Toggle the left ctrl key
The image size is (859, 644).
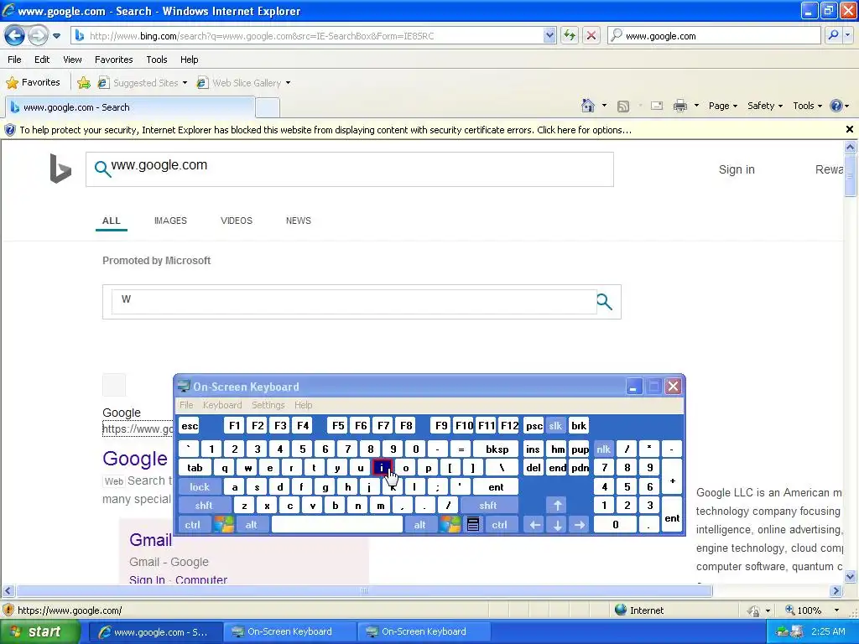tap(192, 525)
